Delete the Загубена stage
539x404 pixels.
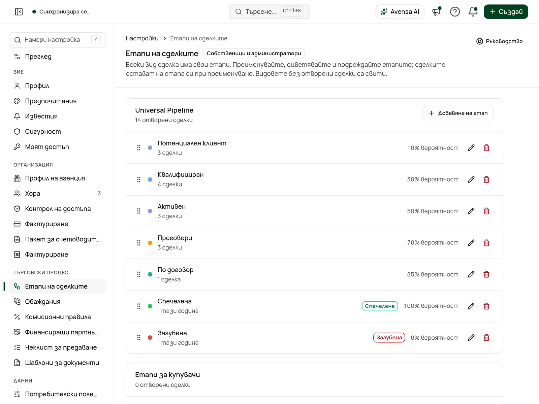tap(486, 338)
